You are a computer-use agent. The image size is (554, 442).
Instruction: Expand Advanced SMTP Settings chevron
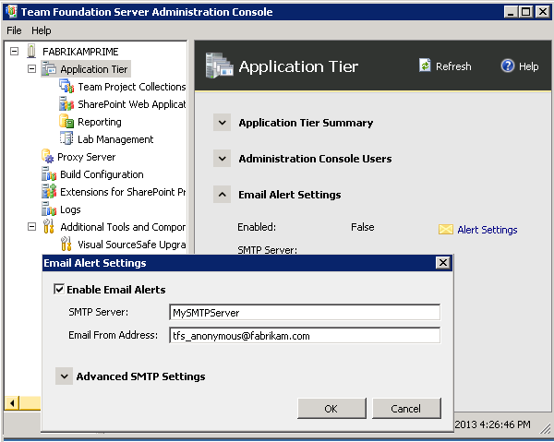tap(64, 376)
